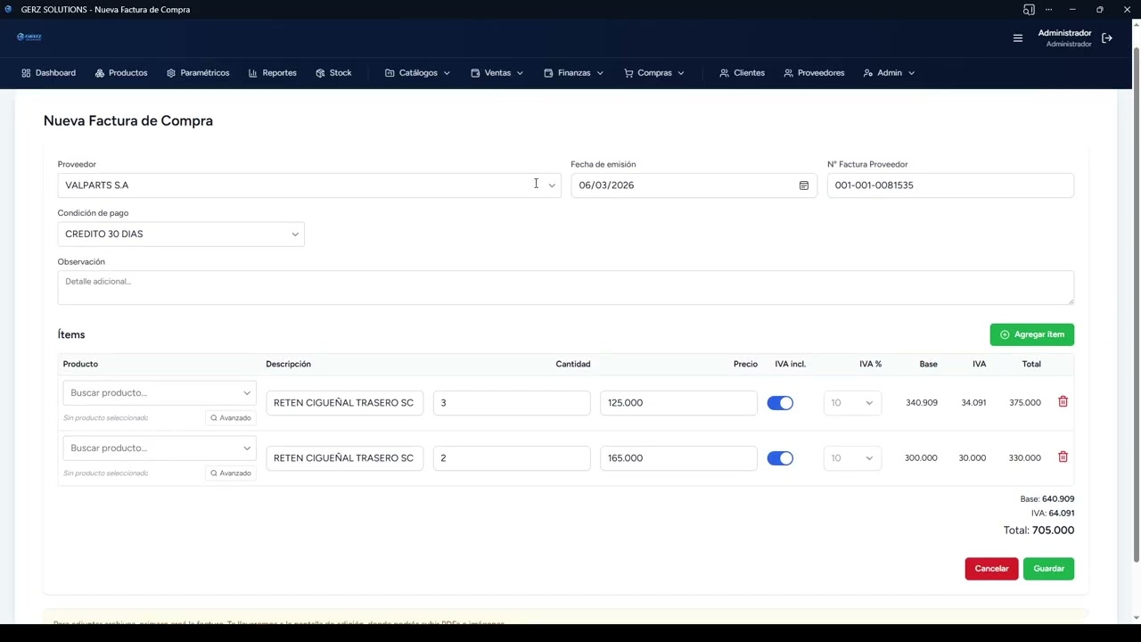
Task: Open IVA % dropdown for the 125.000 item
Action: (x=852, y=403)
